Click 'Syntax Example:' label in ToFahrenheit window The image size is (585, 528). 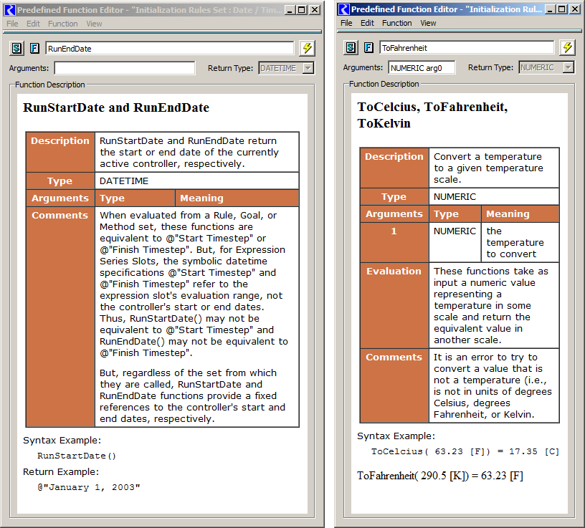396,436
